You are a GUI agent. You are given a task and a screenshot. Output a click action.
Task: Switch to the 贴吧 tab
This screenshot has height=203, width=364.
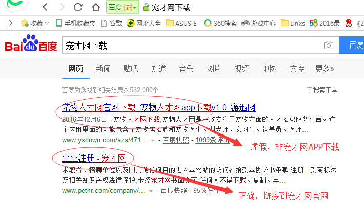click(131, 69)
